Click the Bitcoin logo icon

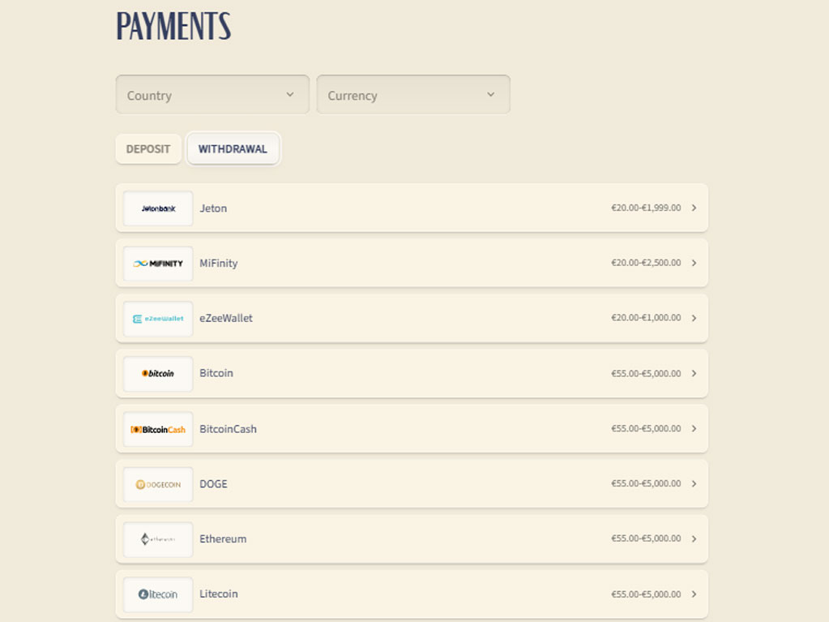158,374
